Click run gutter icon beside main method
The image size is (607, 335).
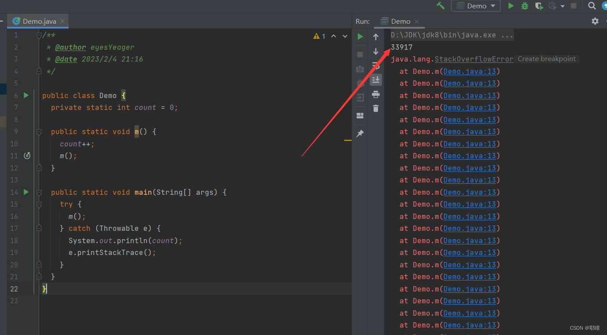26,192
